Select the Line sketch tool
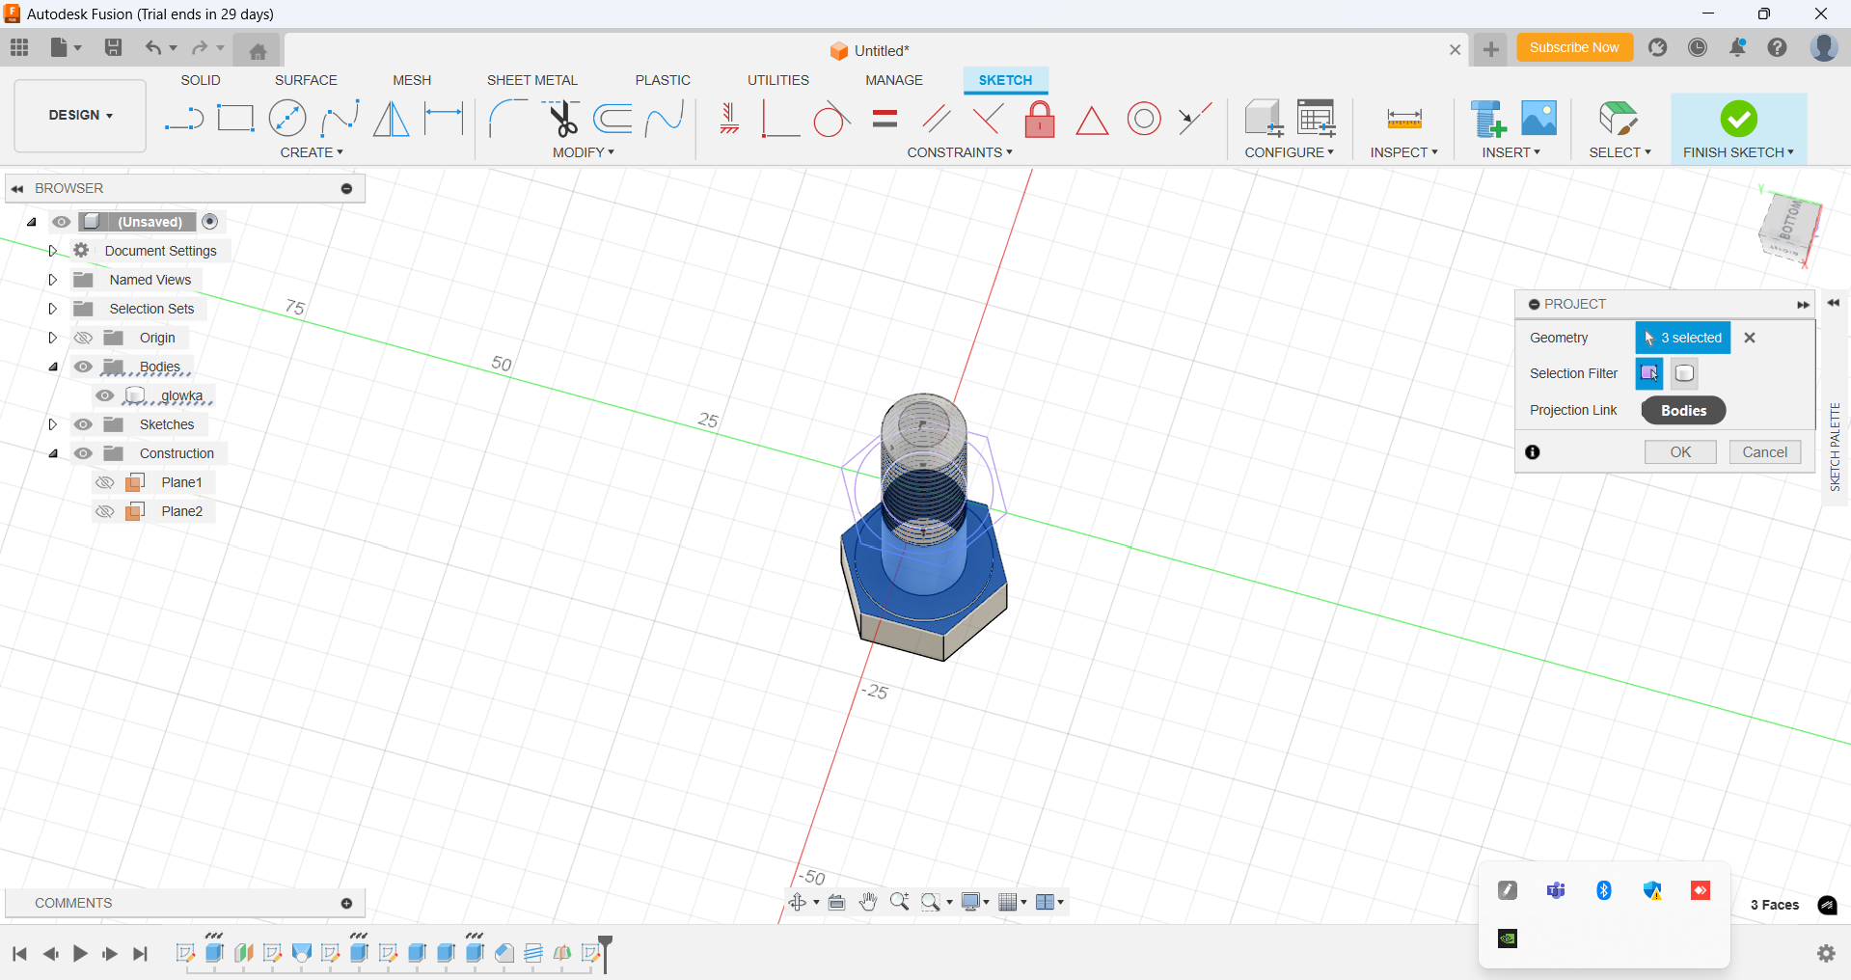This screenshot has height=980, width=1851. tap(183, 120)
